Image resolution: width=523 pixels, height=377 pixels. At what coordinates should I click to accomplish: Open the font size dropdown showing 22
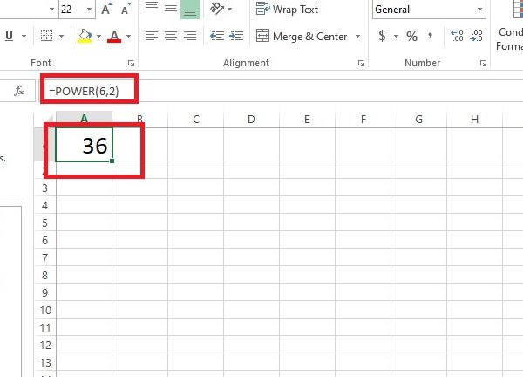coord(90,9)
